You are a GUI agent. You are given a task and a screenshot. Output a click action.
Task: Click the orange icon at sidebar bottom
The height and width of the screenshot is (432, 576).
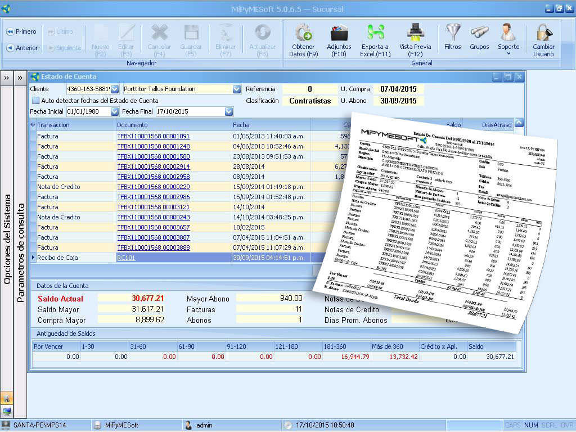(6, 398)
